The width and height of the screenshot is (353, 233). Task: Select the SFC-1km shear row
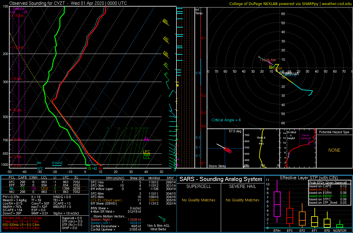click(x=133, y=182)
